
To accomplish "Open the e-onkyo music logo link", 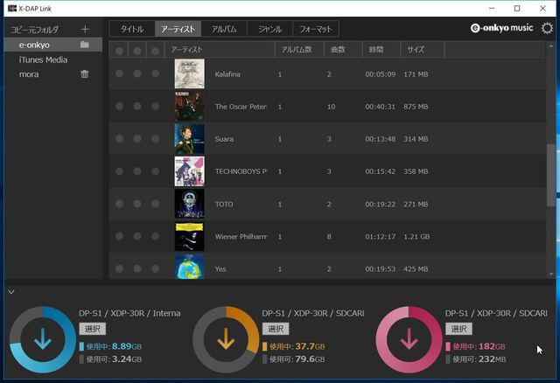I will pos(501,28).
